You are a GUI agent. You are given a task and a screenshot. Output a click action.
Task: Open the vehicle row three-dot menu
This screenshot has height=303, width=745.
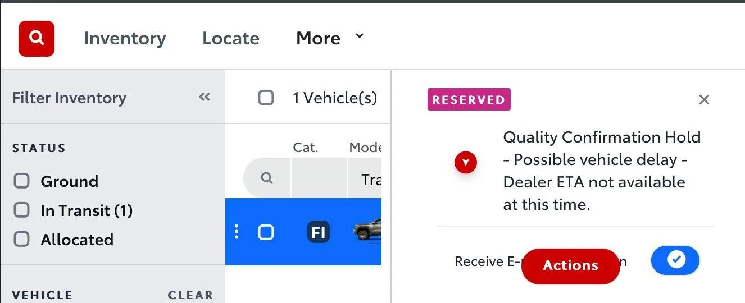click(237, 232)
